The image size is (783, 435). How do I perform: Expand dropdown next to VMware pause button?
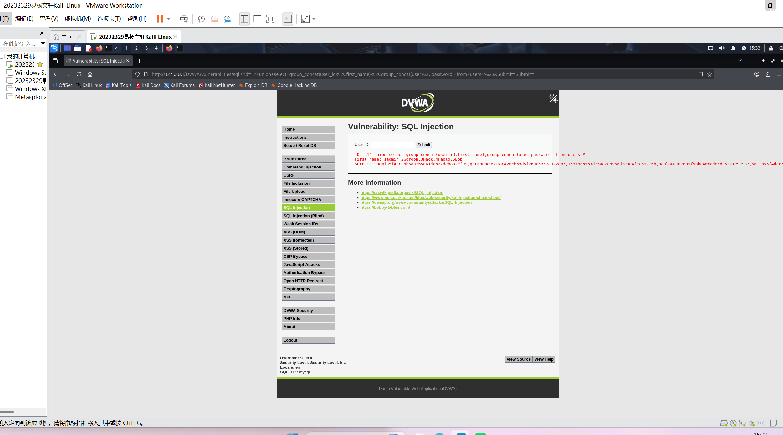tap(169, 19)
